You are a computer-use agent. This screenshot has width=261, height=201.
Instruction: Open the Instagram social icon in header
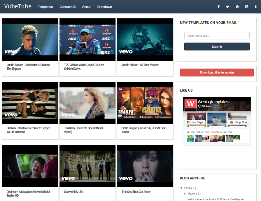(x=247, y=7)
